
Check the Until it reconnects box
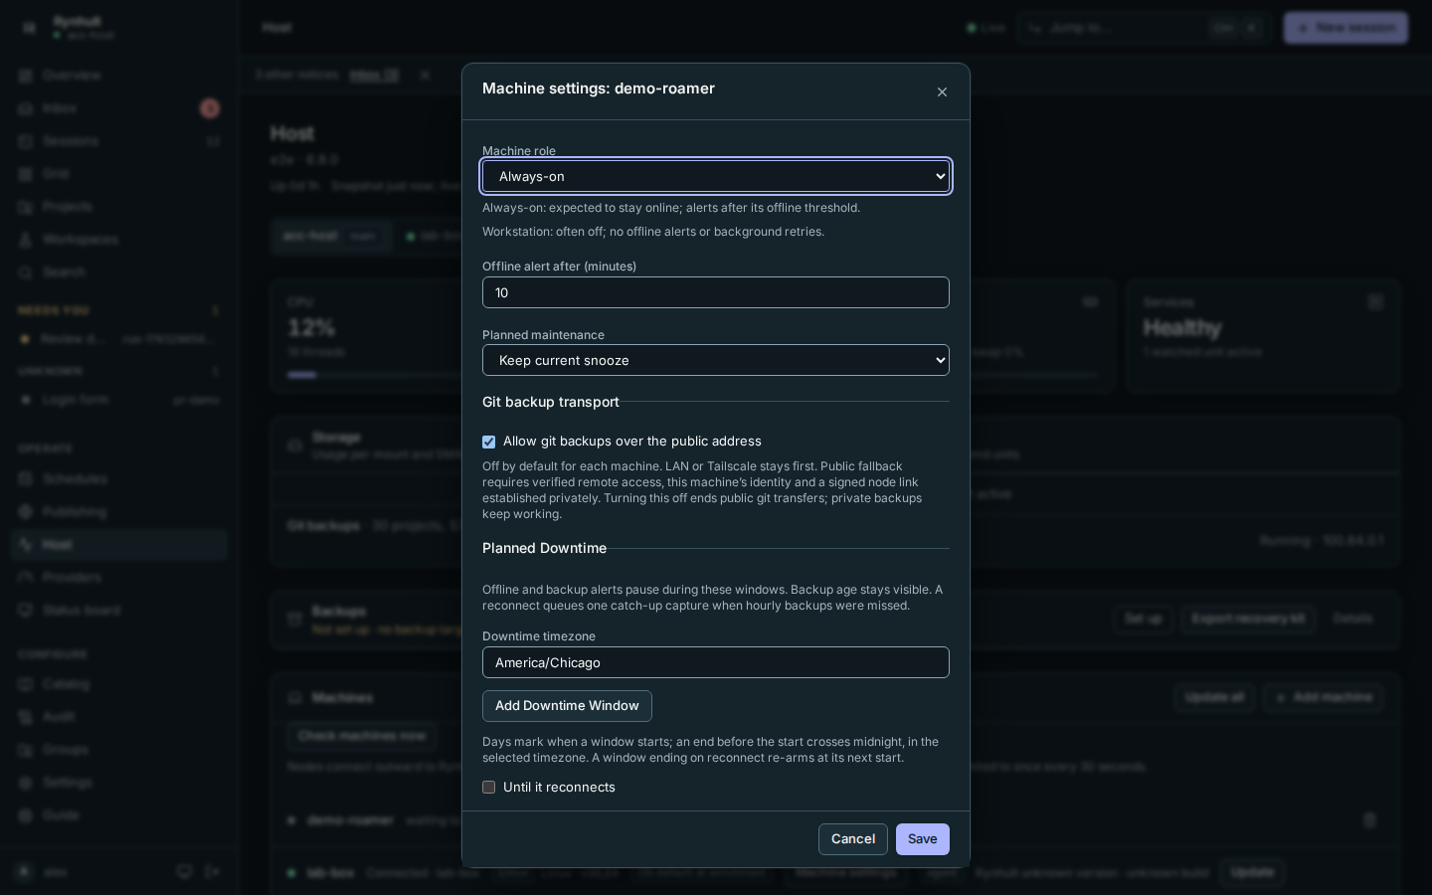point(488,788)
